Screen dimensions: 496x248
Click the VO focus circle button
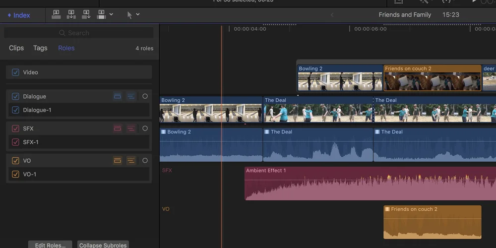(x=145, y=161)
